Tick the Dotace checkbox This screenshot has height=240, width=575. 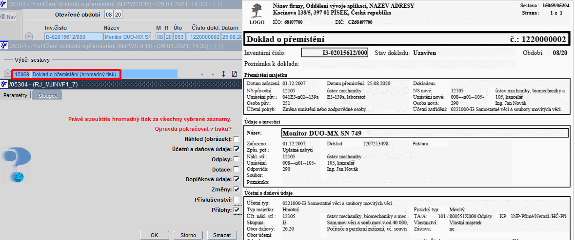(x=237, y=169)
